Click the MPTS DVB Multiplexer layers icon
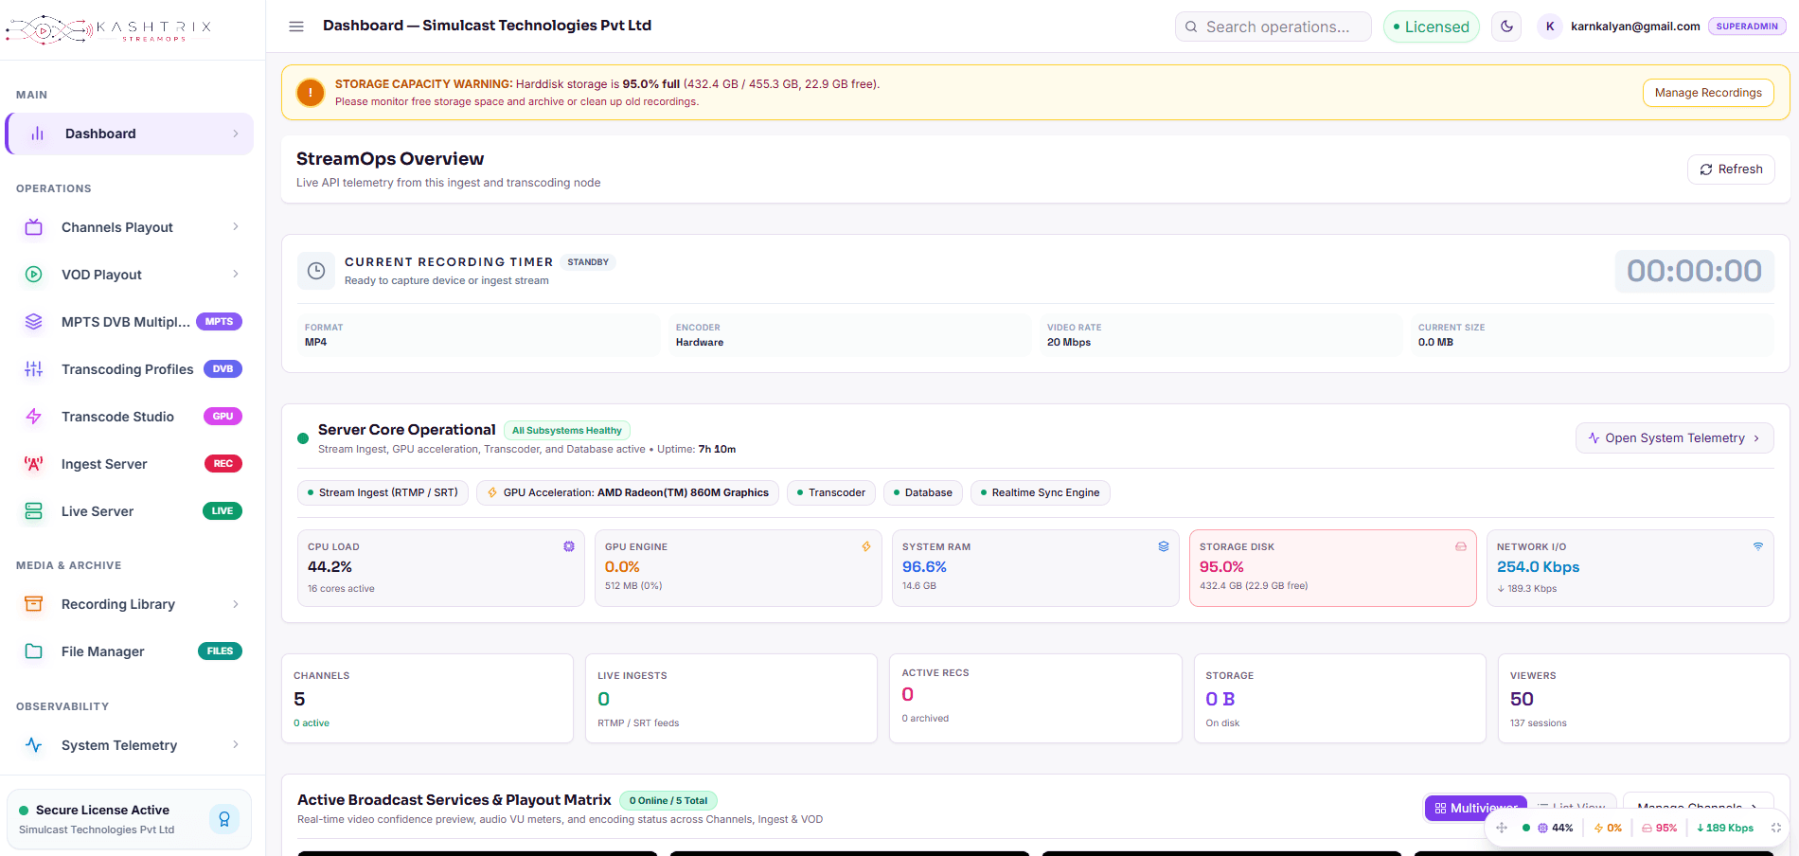Viewport: 1799px width, 856px height. click(34, 322)
